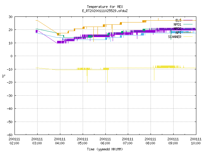
Task: Click the y-axis label -30
Action: click(x=10, y=96)
